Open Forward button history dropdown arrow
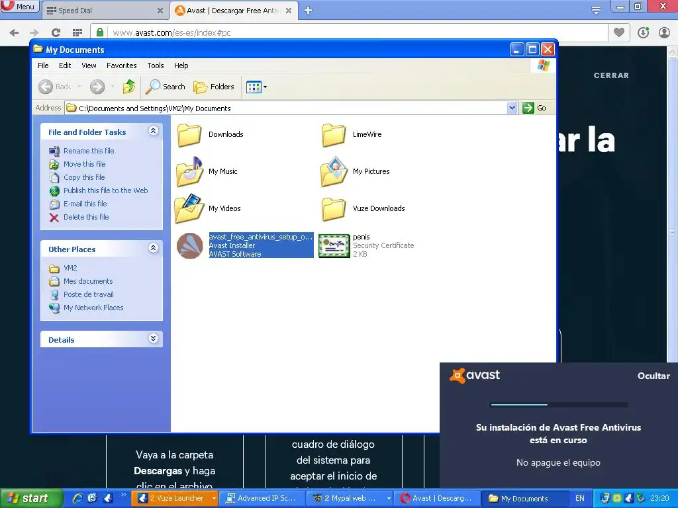The height and width of the screenshot is (508, 678). [113, 87]
